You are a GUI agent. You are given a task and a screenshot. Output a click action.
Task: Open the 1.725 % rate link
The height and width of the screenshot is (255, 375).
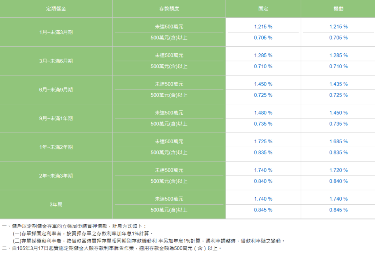[263, 141]
